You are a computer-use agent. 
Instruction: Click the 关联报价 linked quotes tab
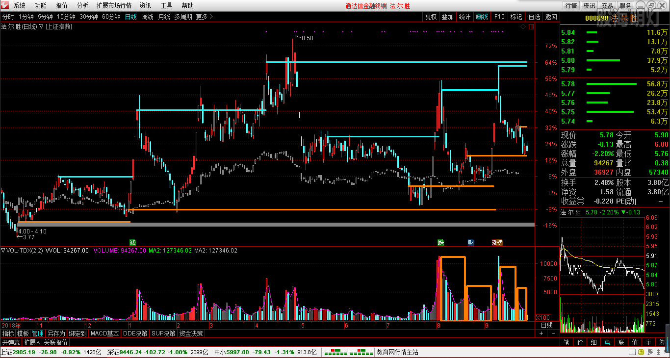click(x=56, y=342)
